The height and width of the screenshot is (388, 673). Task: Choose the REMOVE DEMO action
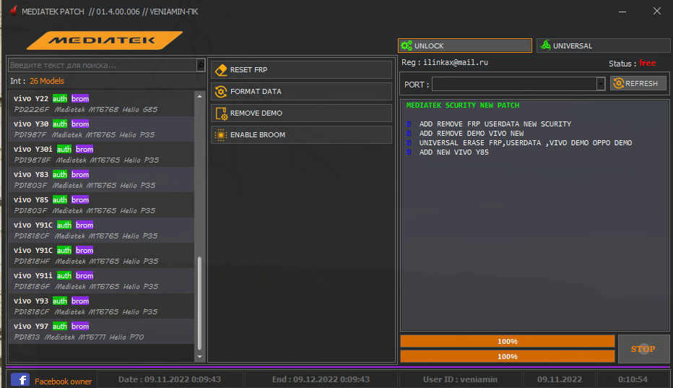pos(301,113)
